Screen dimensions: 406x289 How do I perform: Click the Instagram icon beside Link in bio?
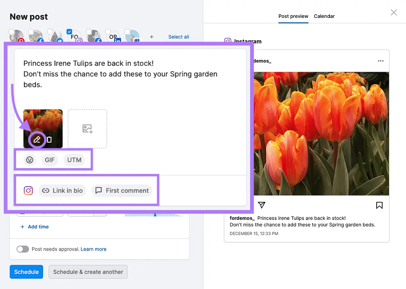point(29,190)
